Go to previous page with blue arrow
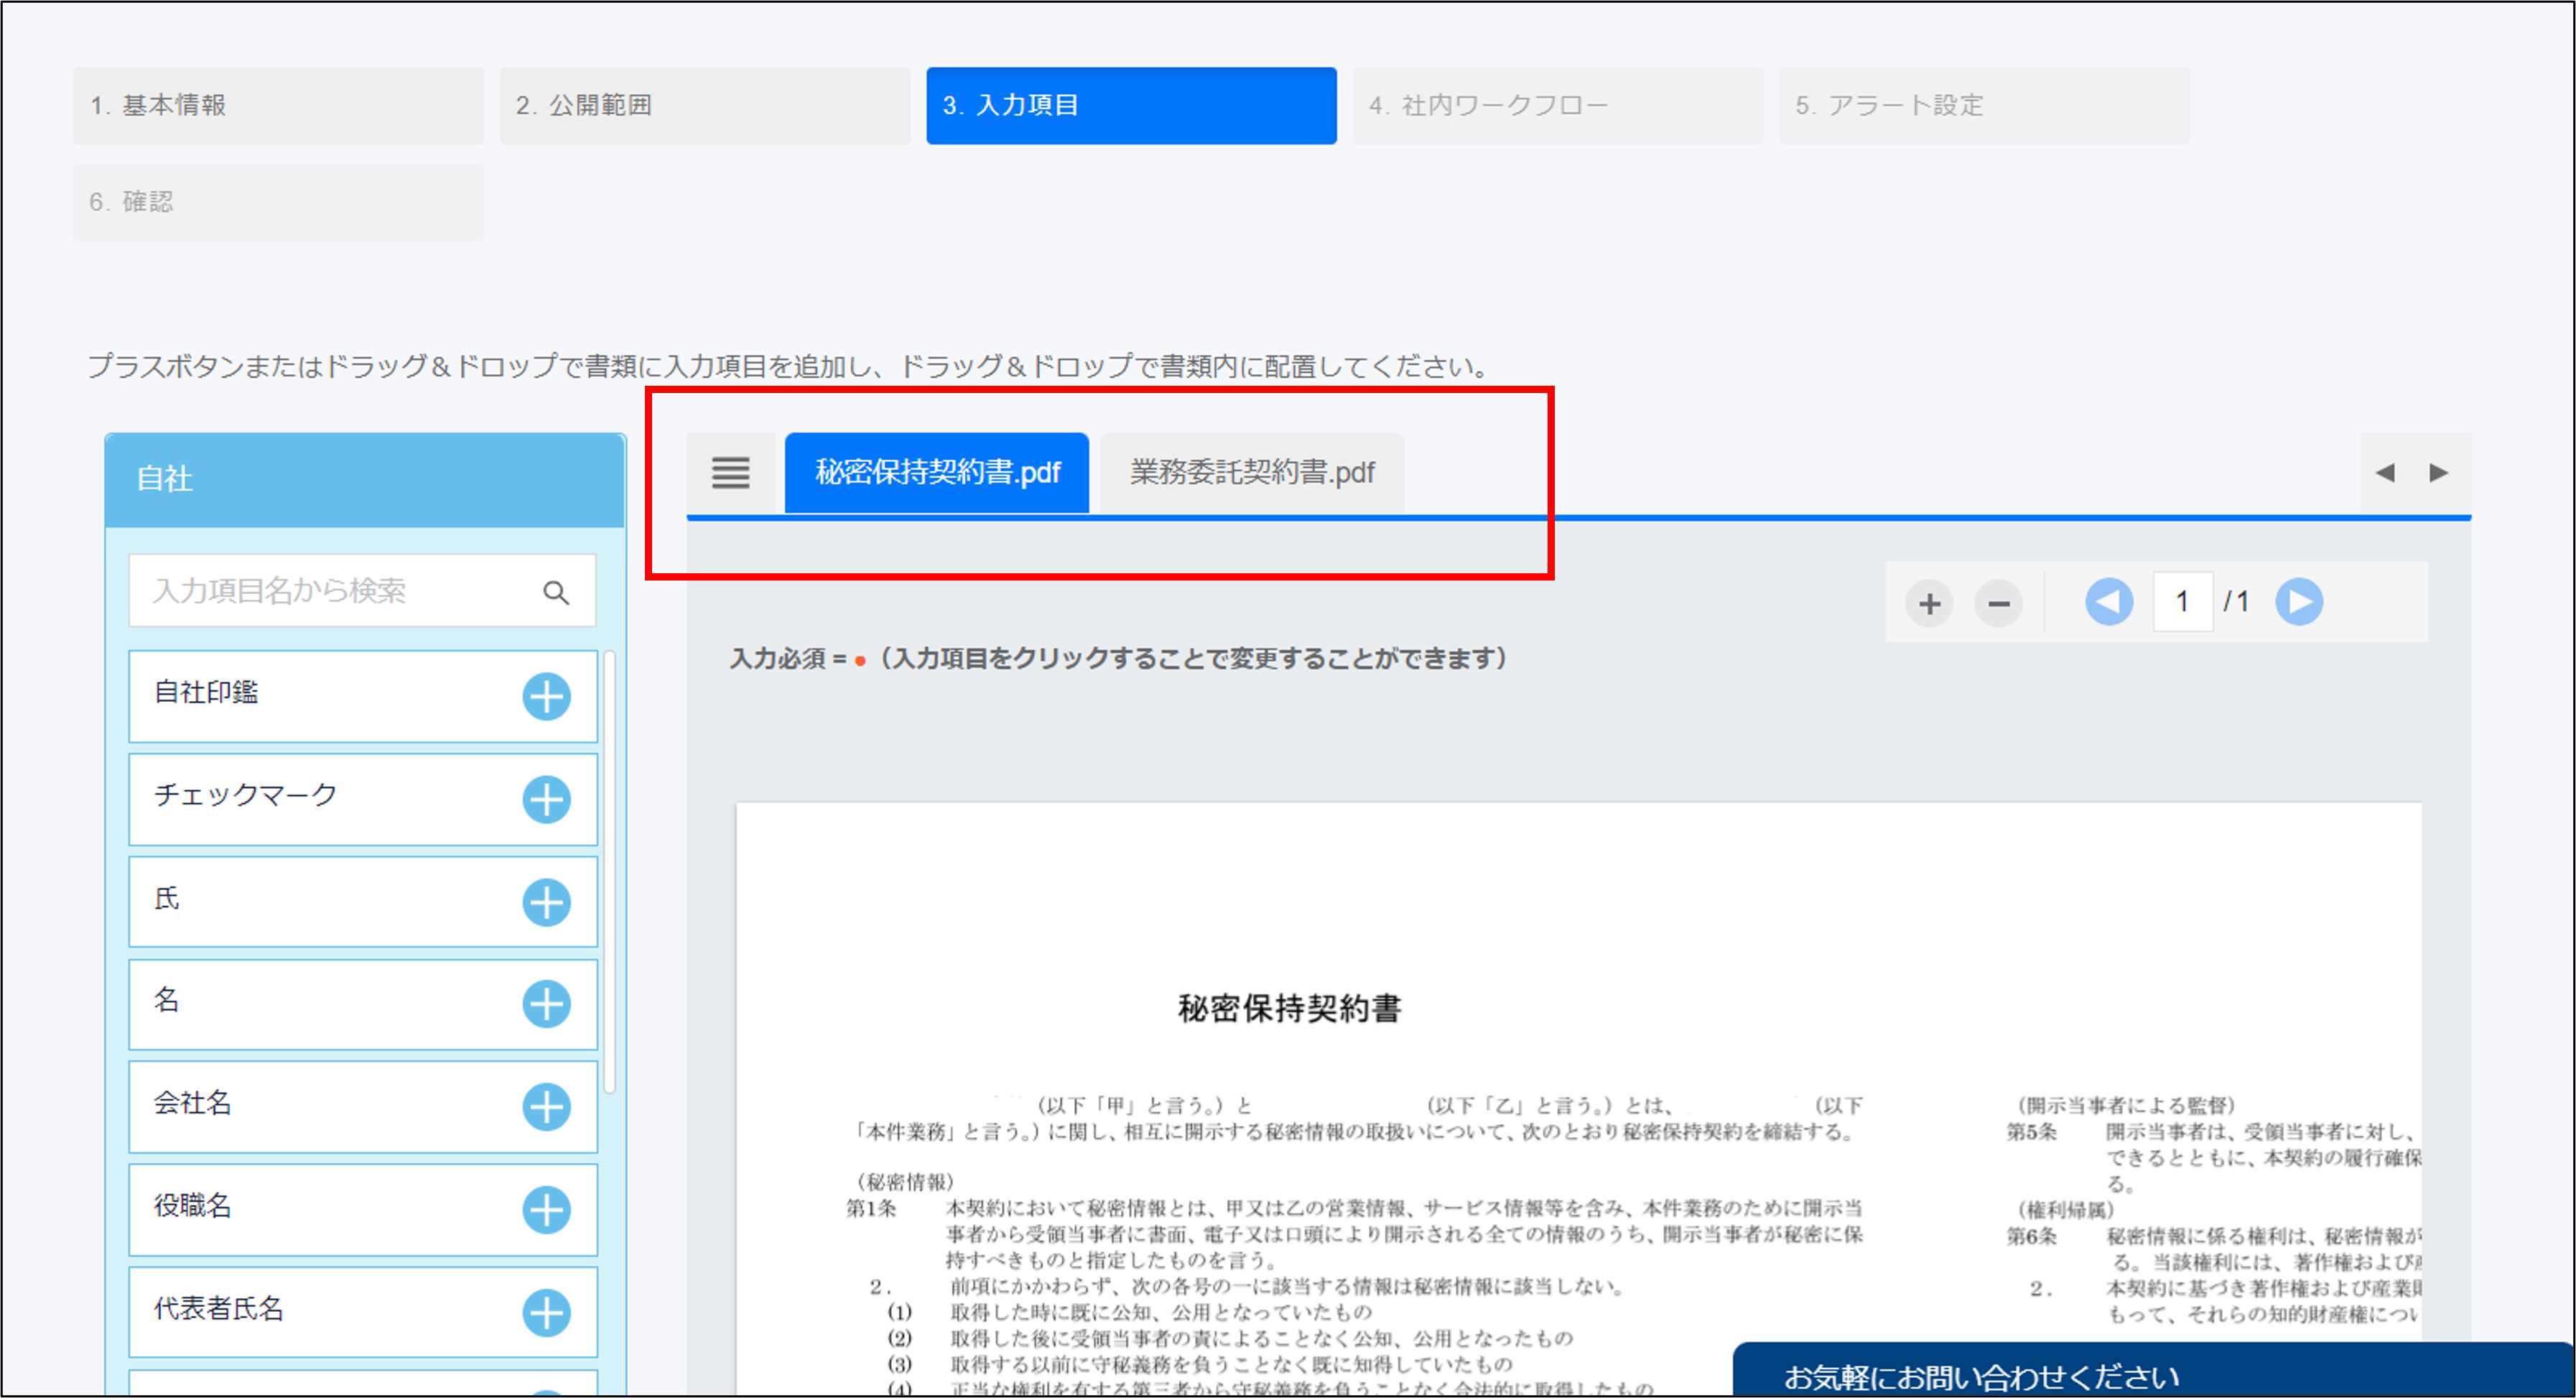 pyautogui.click(x=2108, y=602)
